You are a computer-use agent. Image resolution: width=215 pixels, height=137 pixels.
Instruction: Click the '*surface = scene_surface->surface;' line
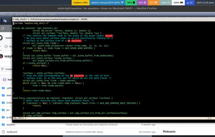pyautogui.click(x=44, y=73)
